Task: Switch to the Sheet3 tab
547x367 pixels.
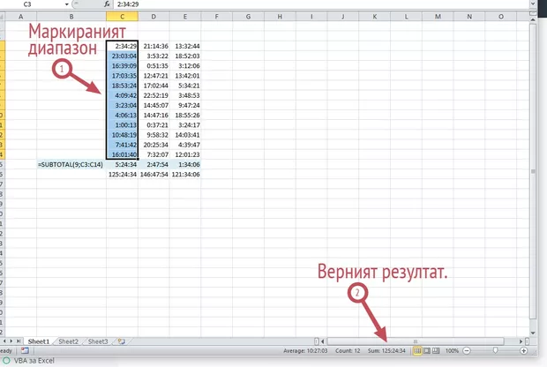Action: 98,341
